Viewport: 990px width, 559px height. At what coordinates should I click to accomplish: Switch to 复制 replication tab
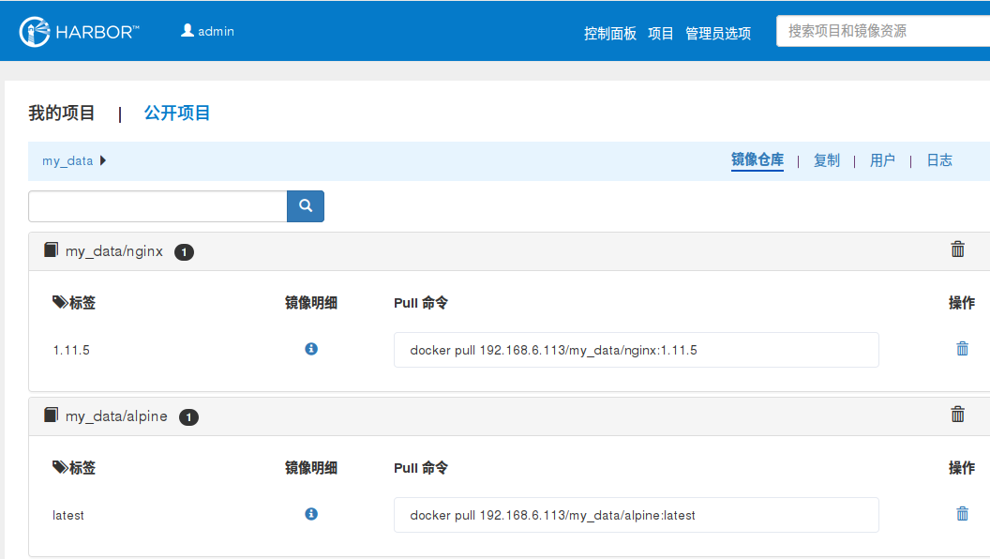(x=827, y=160)
